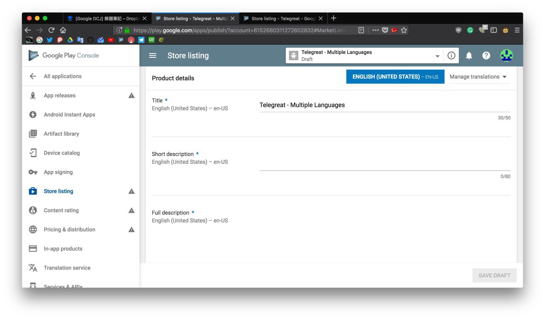This screenshot has height=319, width=545.
Task: Select Pricing & distribution in sidebar
Action: coord(69,230)
